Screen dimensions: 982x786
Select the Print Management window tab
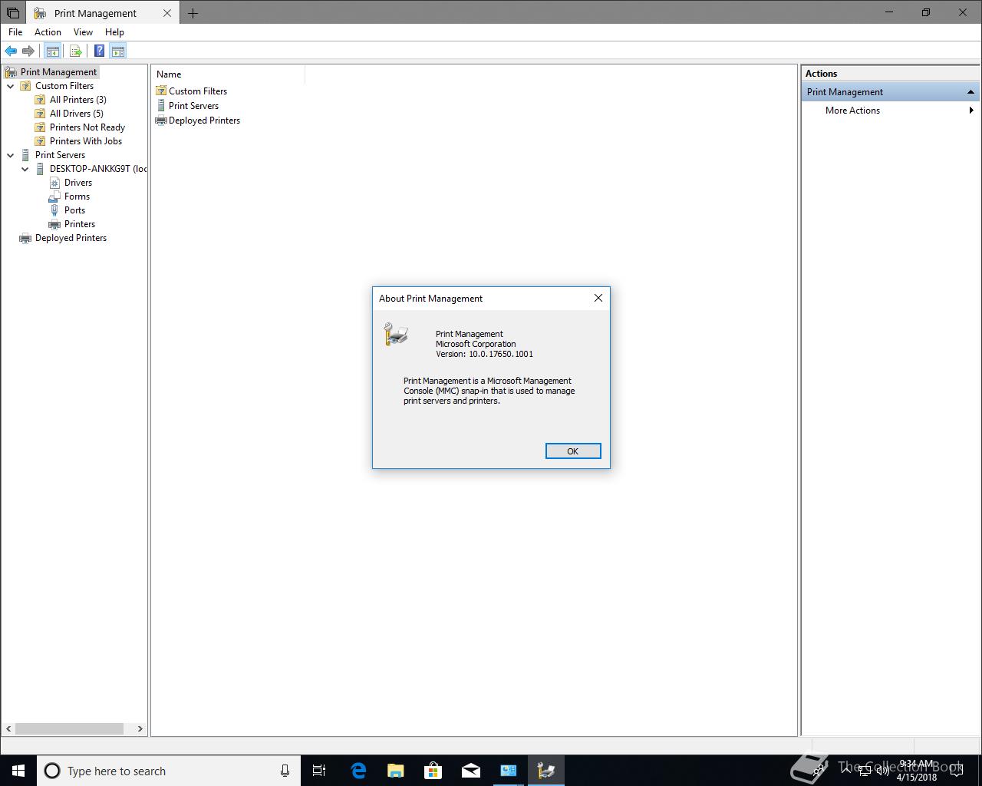click(104, 13)
